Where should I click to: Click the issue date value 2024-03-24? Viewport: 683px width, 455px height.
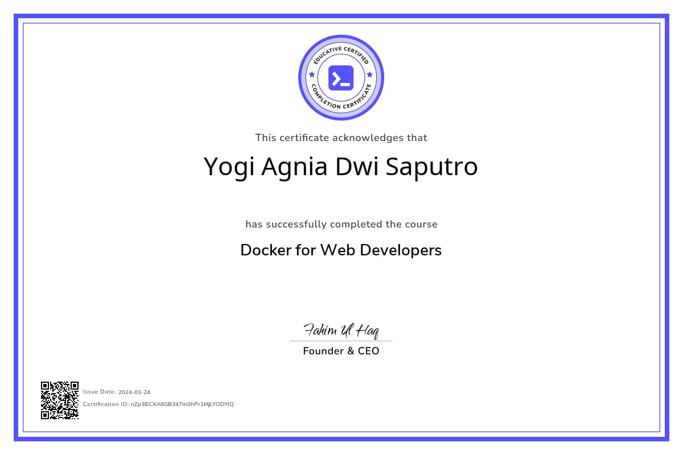134,392
